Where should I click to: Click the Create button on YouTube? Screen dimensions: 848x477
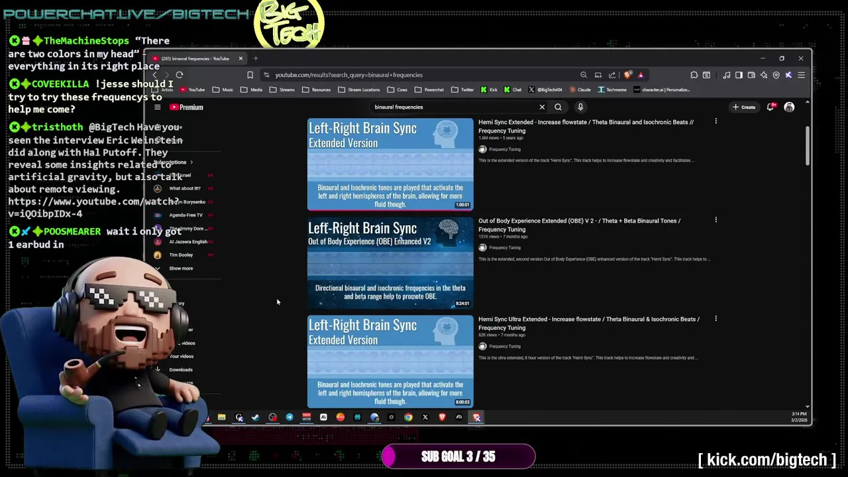coord(743,107)
